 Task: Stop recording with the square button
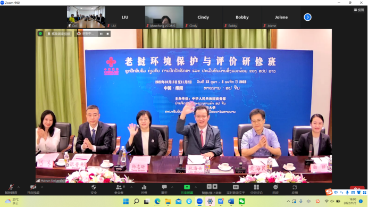[x=108, y=34]
